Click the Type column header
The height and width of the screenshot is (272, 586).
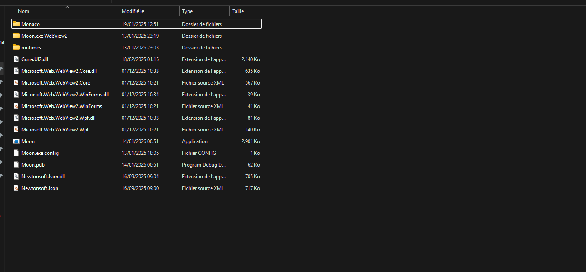(x=188, y=11)
